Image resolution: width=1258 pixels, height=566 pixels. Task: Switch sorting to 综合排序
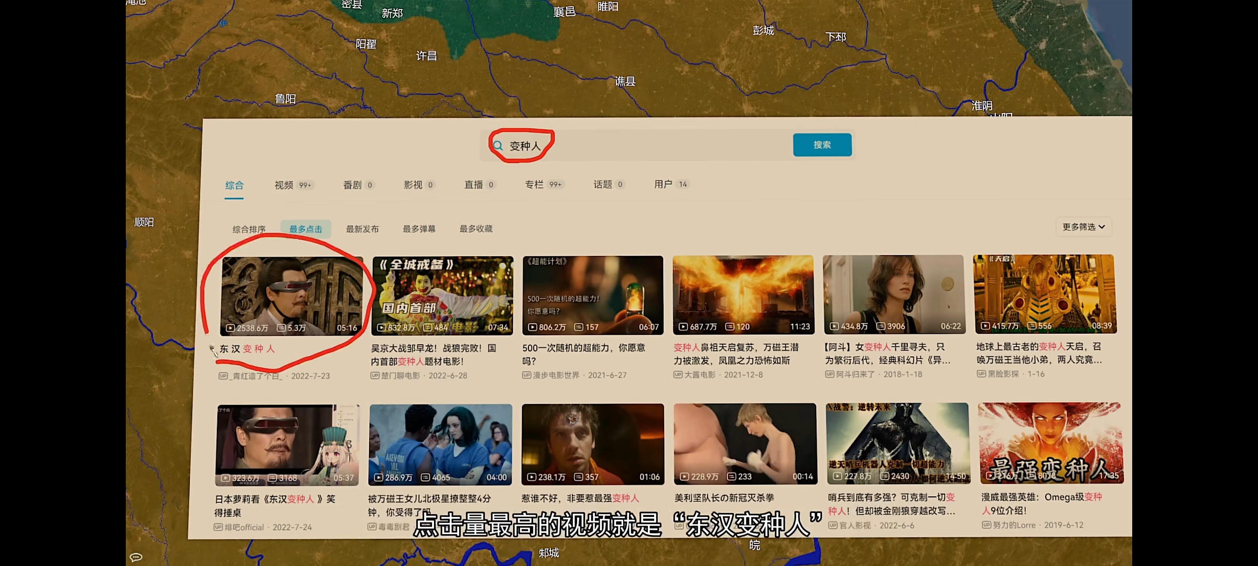[248, 228]
